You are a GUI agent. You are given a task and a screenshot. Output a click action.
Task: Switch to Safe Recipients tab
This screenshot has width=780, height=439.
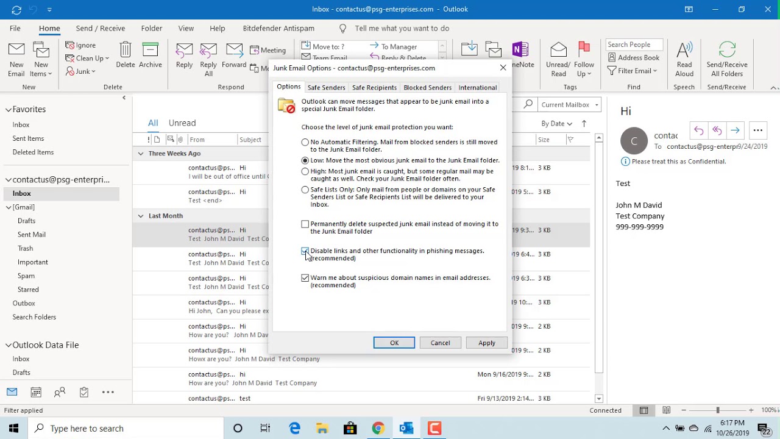pos(374,88)
